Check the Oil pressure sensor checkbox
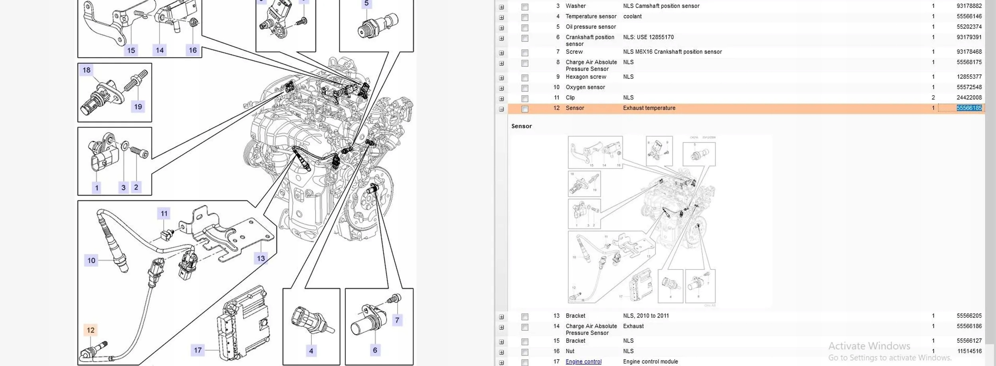This screenshot has height=366, width=996. pyautogui.click(x=525, y=28)
